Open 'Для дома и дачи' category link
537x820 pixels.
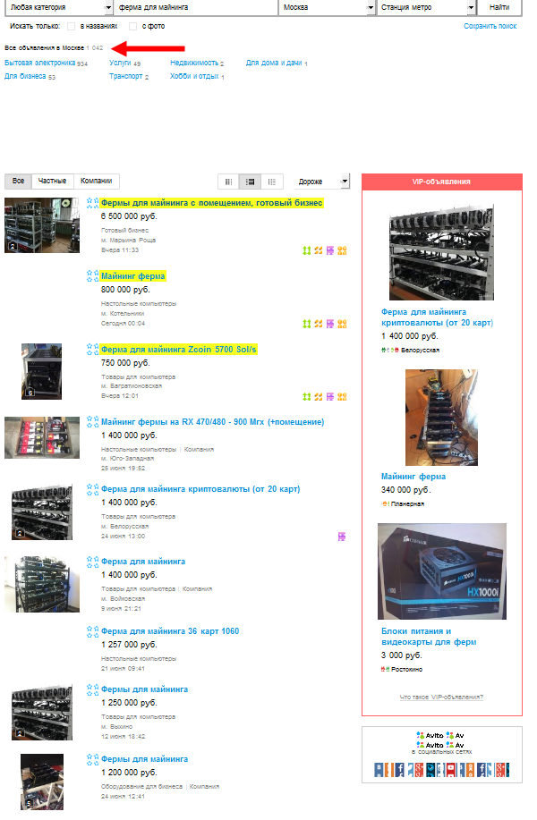coord(274,63)
